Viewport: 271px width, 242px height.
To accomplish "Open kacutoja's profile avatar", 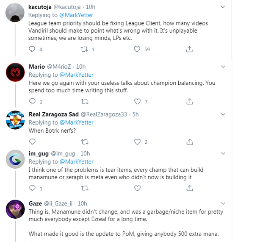I will pos(15,14).
